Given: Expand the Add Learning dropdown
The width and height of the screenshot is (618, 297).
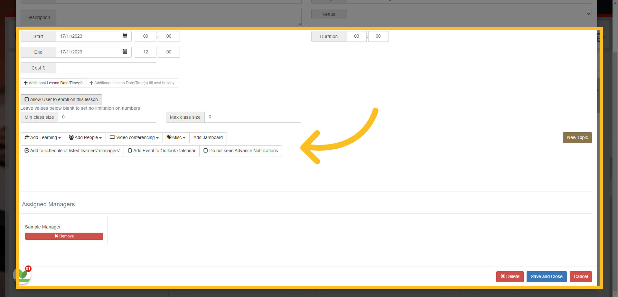Looking at the screenshot, I should click(x=43, y=138).
